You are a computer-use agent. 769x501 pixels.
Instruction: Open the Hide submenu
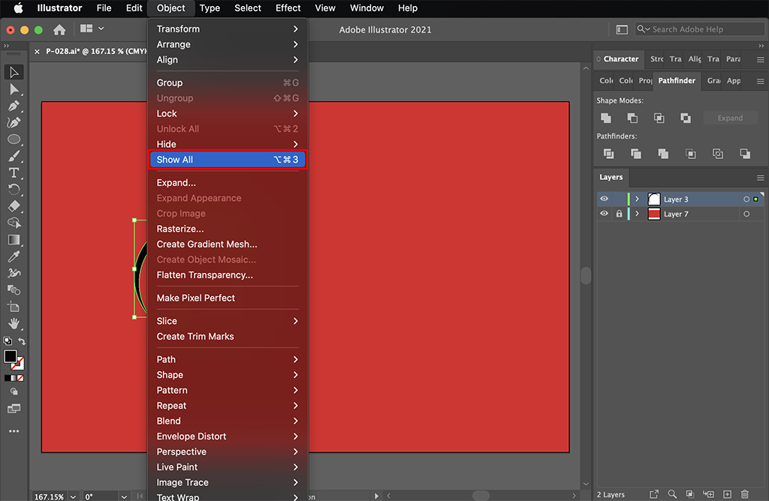click(228, 144)
